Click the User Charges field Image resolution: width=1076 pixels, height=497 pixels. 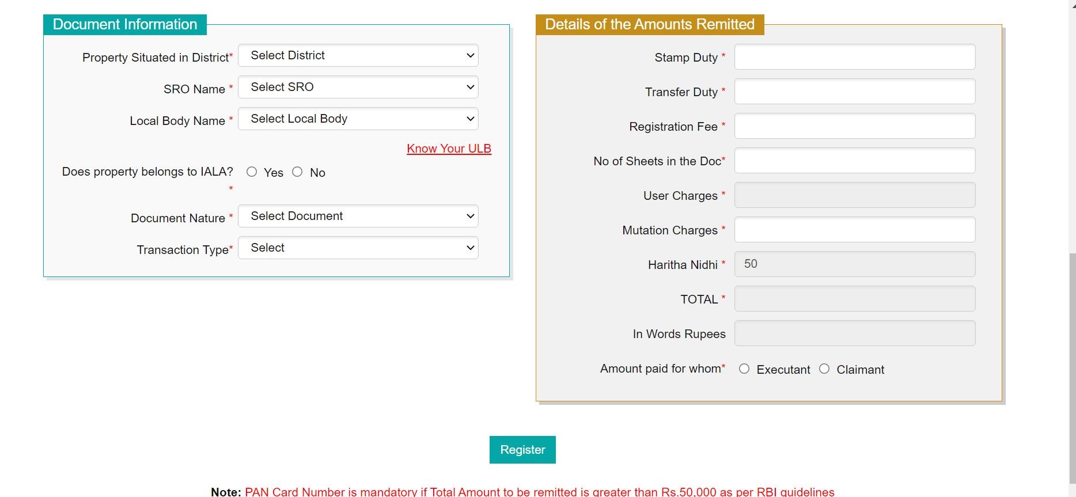pos(855,195)
